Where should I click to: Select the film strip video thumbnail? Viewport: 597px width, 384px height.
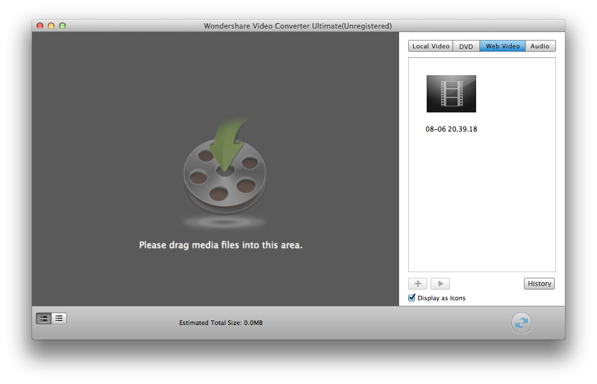[x=451, y=94]
